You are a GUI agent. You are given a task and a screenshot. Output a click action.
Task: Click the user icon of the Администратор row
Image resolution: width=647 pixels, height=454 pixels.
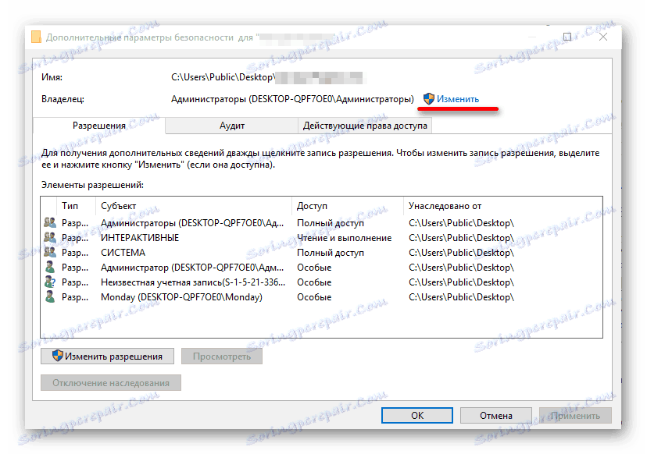pos(50,268)
